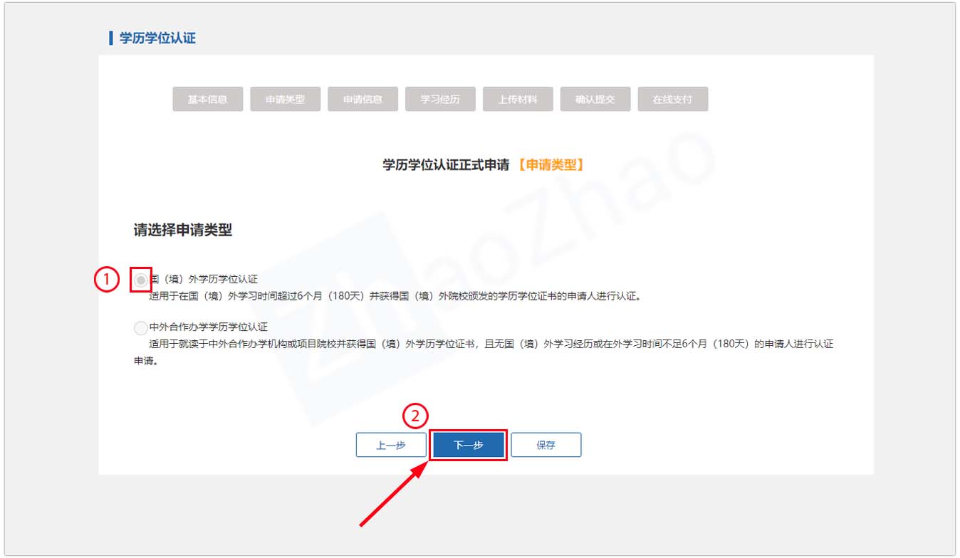Click the description mentioning 超过6个月(180天)
The width and height of the screenshot is (960, 558).
395,296
